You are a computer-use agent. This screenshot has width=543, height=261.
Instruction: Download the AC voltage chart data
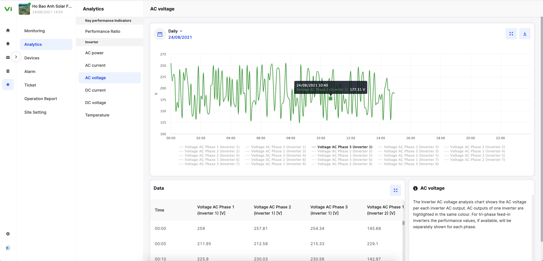coord(525,34)
